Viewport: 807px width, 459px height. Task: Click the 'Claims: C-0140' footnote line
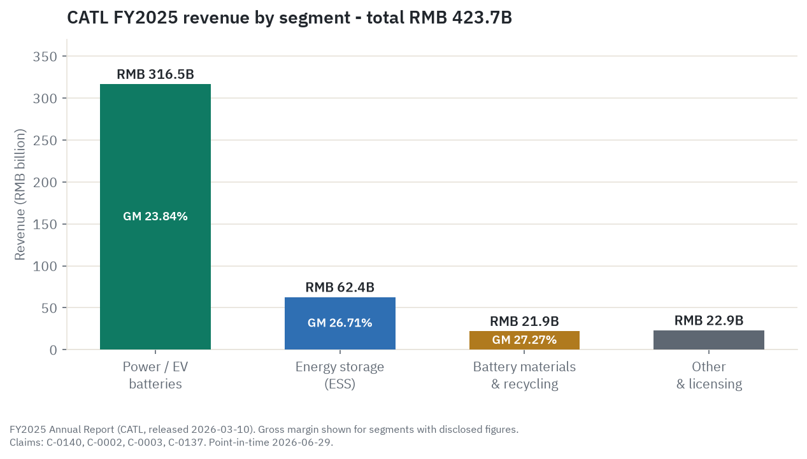point(171,442)
